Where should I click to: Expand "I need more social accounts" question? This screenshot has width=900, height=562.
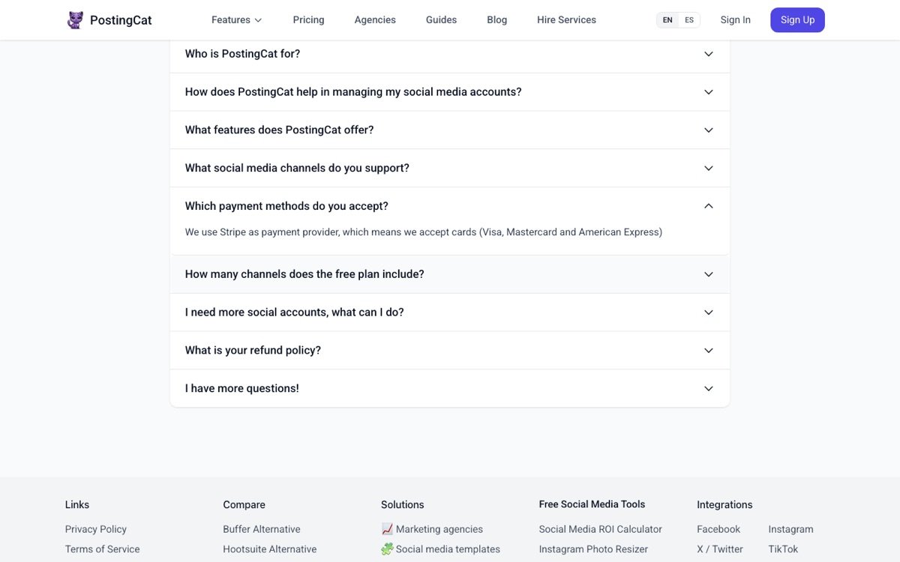click(x=450, y=312)
